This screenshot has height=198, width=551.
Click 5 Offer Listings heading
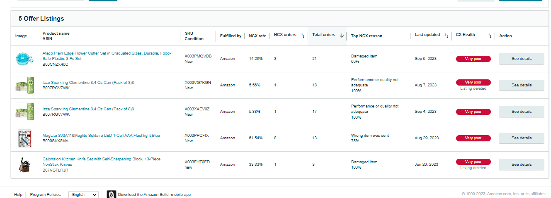pyautogui.click(x=41, y=19)
